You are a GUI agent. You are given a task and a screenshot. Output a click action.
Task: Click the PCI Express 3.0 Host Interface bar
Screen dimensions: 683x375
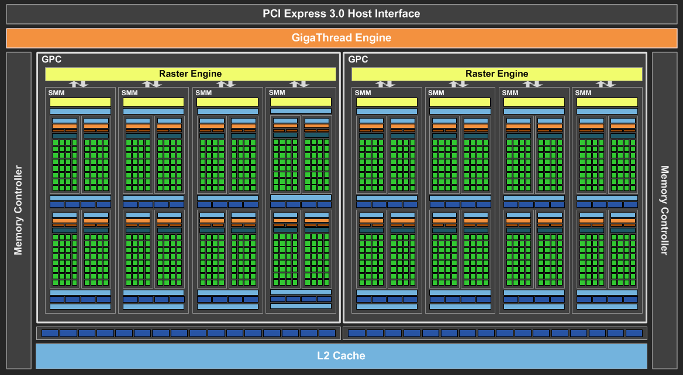coord(341,14)
